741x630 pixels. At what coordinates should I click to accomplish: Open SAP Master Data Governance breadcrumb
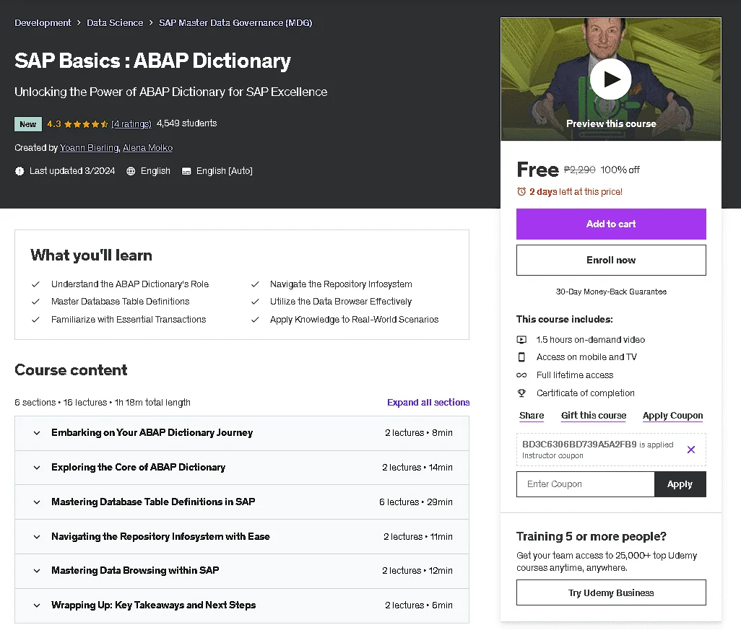(x=235, y=22)
